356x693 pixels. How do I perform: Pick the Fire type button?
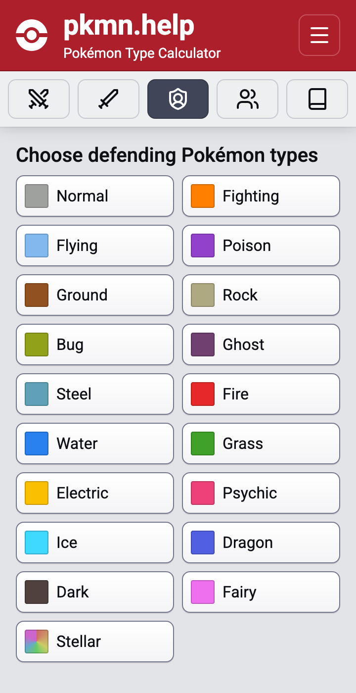(x=261, y=394)
